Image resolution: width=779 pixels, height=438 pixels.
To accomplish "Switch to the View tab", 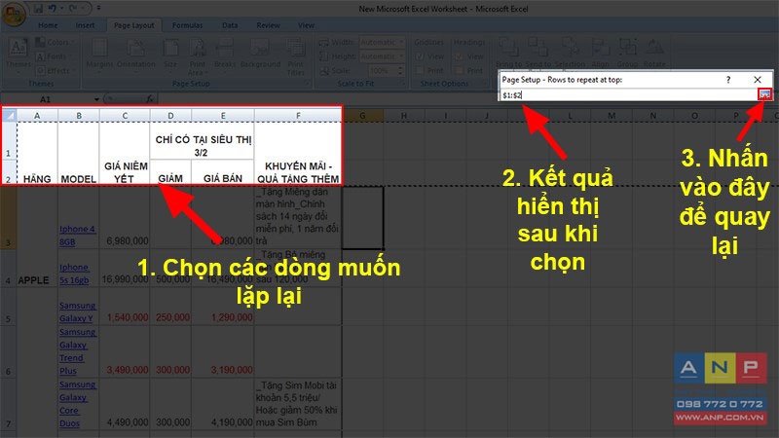I will [306, 25].
